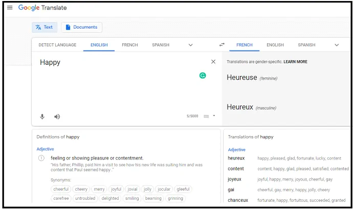Click the green Grammarly icon
353x209 pixels.
[x=203, y=75]
